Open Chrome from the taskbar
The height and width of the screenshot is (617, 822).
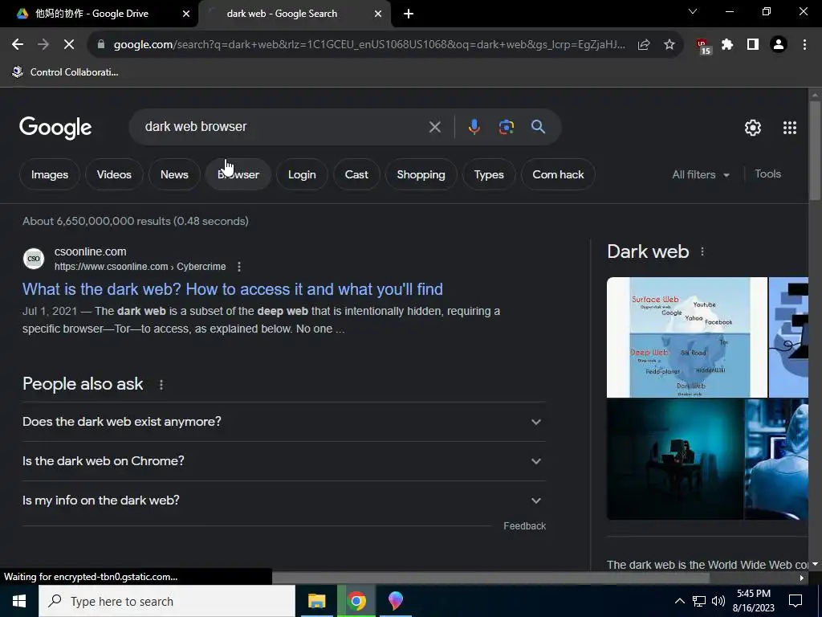[x=356, y=601]
